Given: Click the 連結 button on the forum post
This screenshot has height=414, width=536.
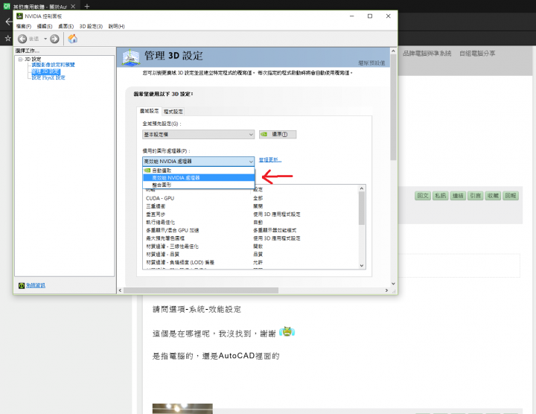Looking at the screenshot, I should [x=458, y=196].
